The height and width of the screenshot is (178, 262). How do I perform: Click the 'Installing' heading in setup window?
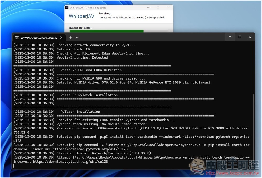[x=105, y=14]
